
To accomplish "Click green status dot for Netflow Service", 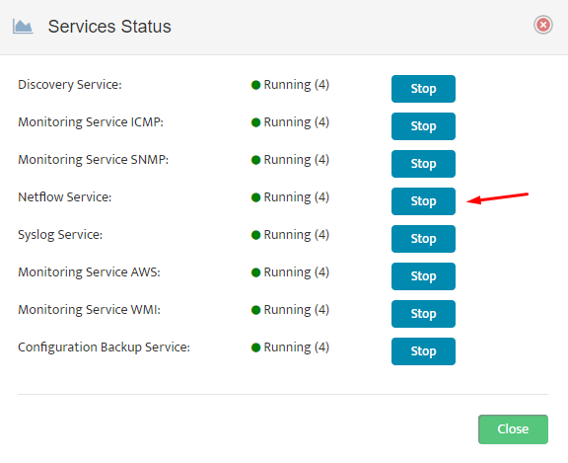I will pos(255,197).
